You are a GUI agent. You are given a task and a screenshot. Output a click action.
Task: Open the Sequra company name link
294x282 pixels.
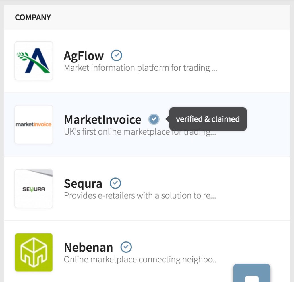click(83, 183)
